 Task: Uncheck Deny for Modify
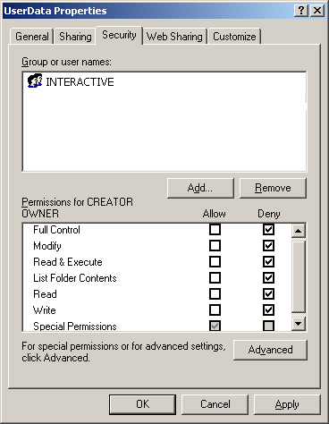pyautogui.click(x=268, y=246)
